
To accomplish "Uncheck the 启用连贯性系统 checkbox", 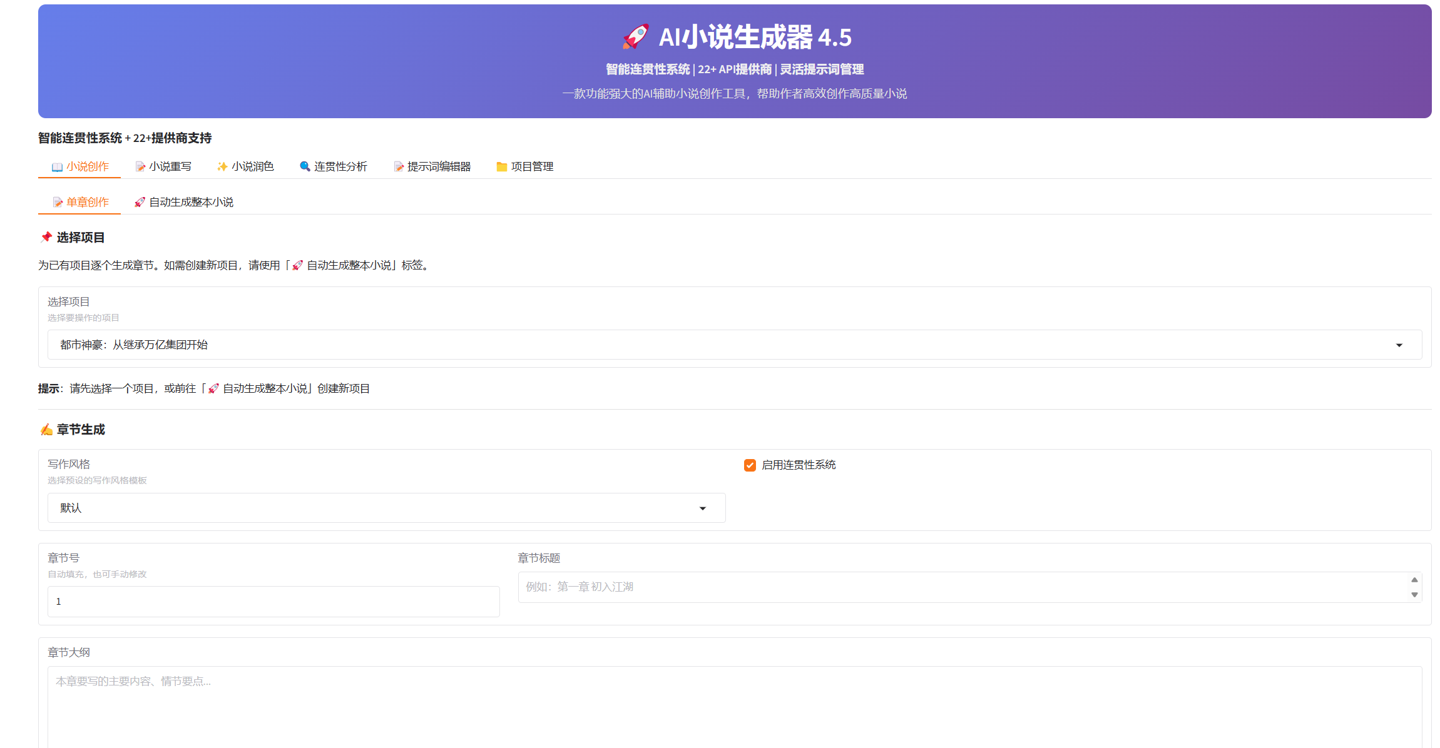I will pos(750,465).
